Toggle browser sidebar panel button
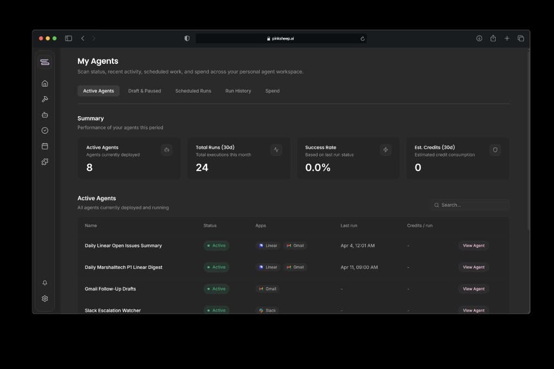This screenshot has height=369, width=554. pos(69,38)
